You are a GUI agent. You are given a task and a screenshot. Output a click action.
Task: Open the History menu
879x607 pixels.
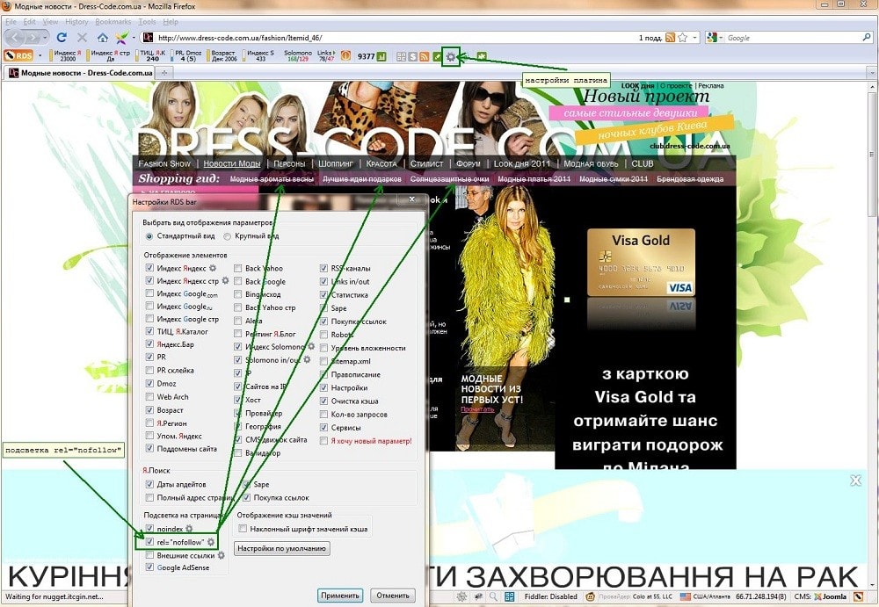point(76,21)
